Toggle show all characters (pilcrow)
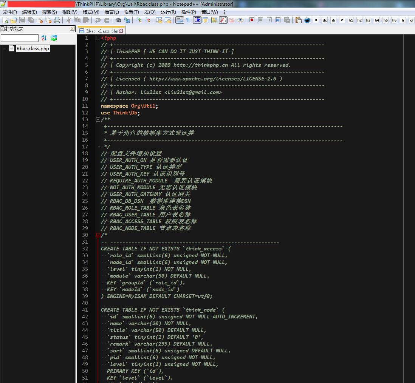Screen dimensions: 415x383 point(188,20)
